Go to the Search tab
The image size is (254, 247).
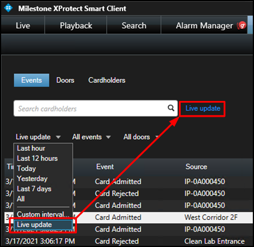(134, 25)
